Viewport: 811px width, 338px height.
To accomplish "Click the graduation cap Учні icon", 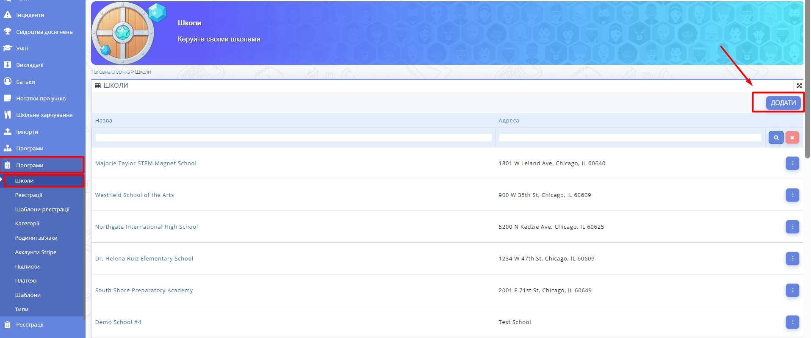I will 8,48.
